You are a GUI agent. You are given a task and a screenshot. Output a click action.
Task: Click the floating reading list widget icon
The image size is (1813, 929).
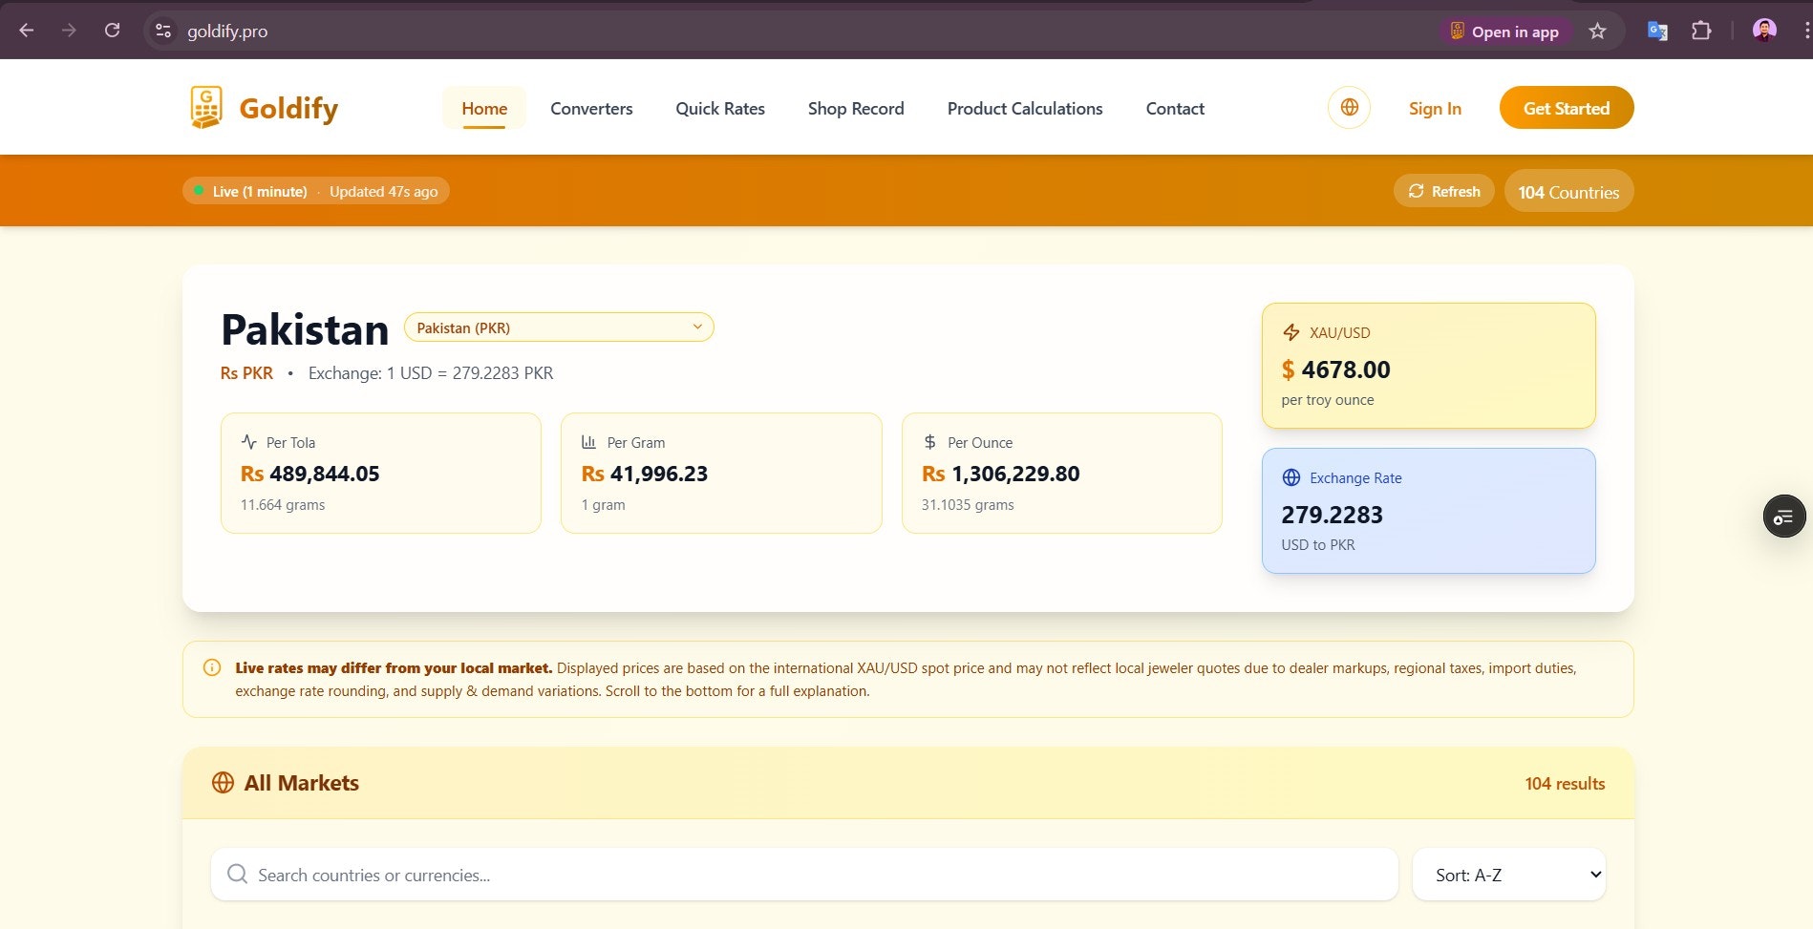[1783, 517]
